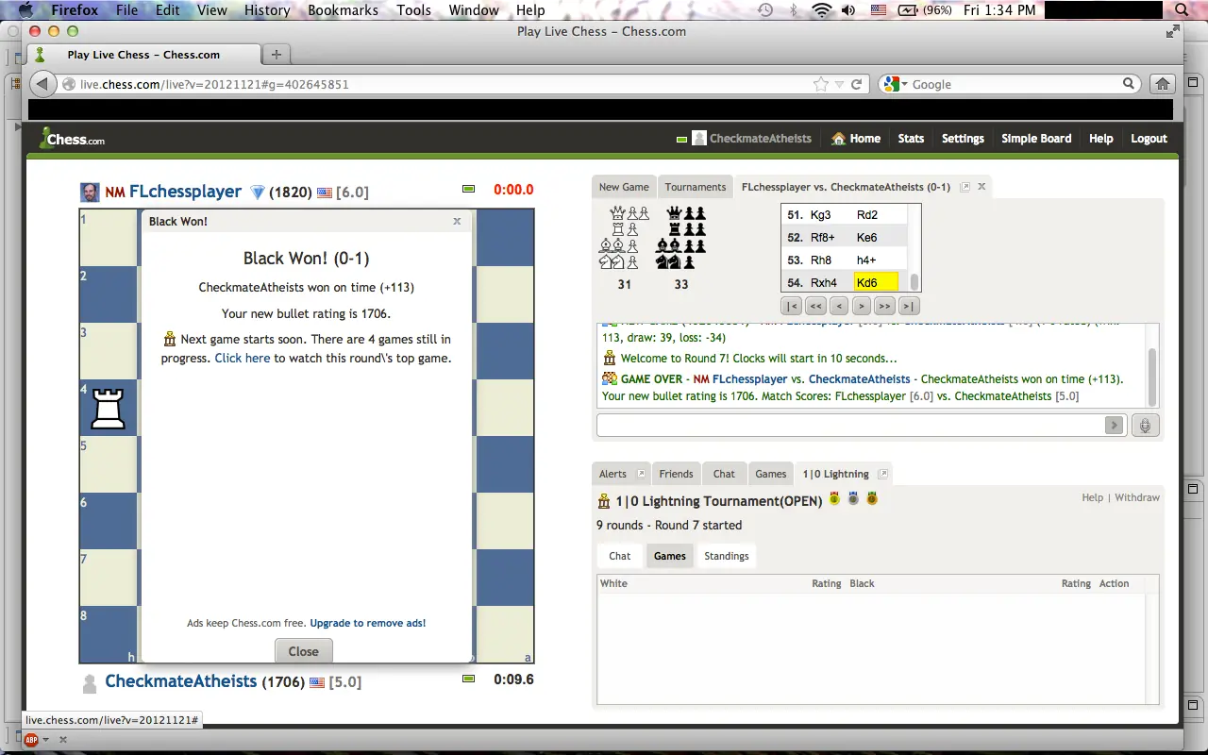Click the Chess.com logo
Image resolution: width=1208 pixels, height=755 pixels.
point(72,139)
